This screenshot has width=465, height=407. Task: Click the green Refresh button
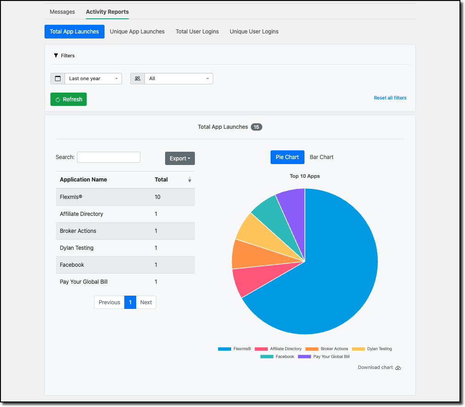click(x=68, y=99)
